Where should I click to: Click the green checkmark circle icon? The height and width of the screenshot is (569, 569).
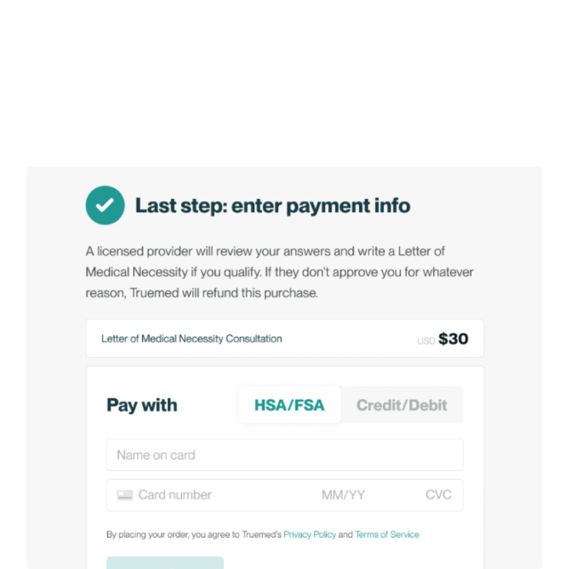click(x=105, y=205)
